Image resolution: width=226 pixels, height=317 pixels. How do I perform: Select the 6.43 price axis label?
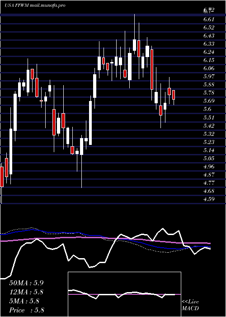[x=209, y=36]
